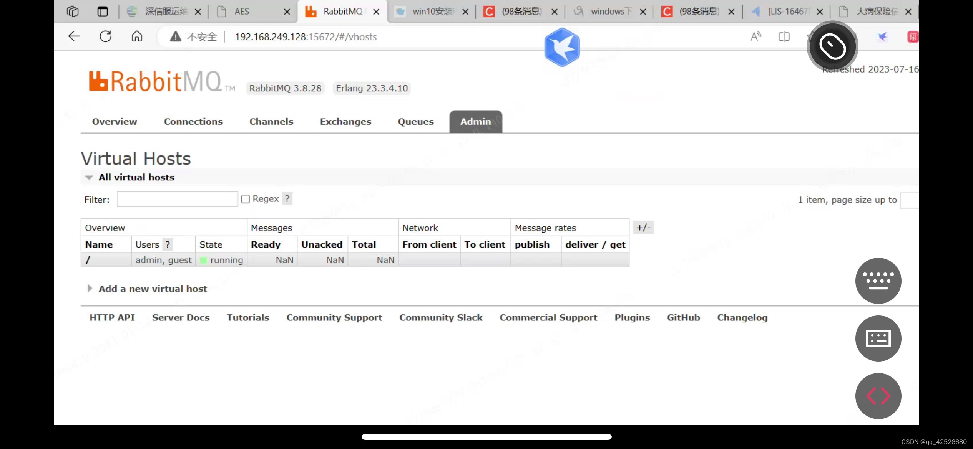Click the question mark icon next to Users
973x449 pixels.
(168, 244)
